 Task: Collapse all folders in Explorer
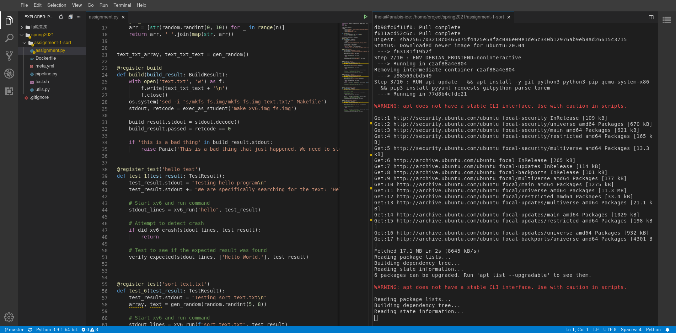tap(70, 17)
